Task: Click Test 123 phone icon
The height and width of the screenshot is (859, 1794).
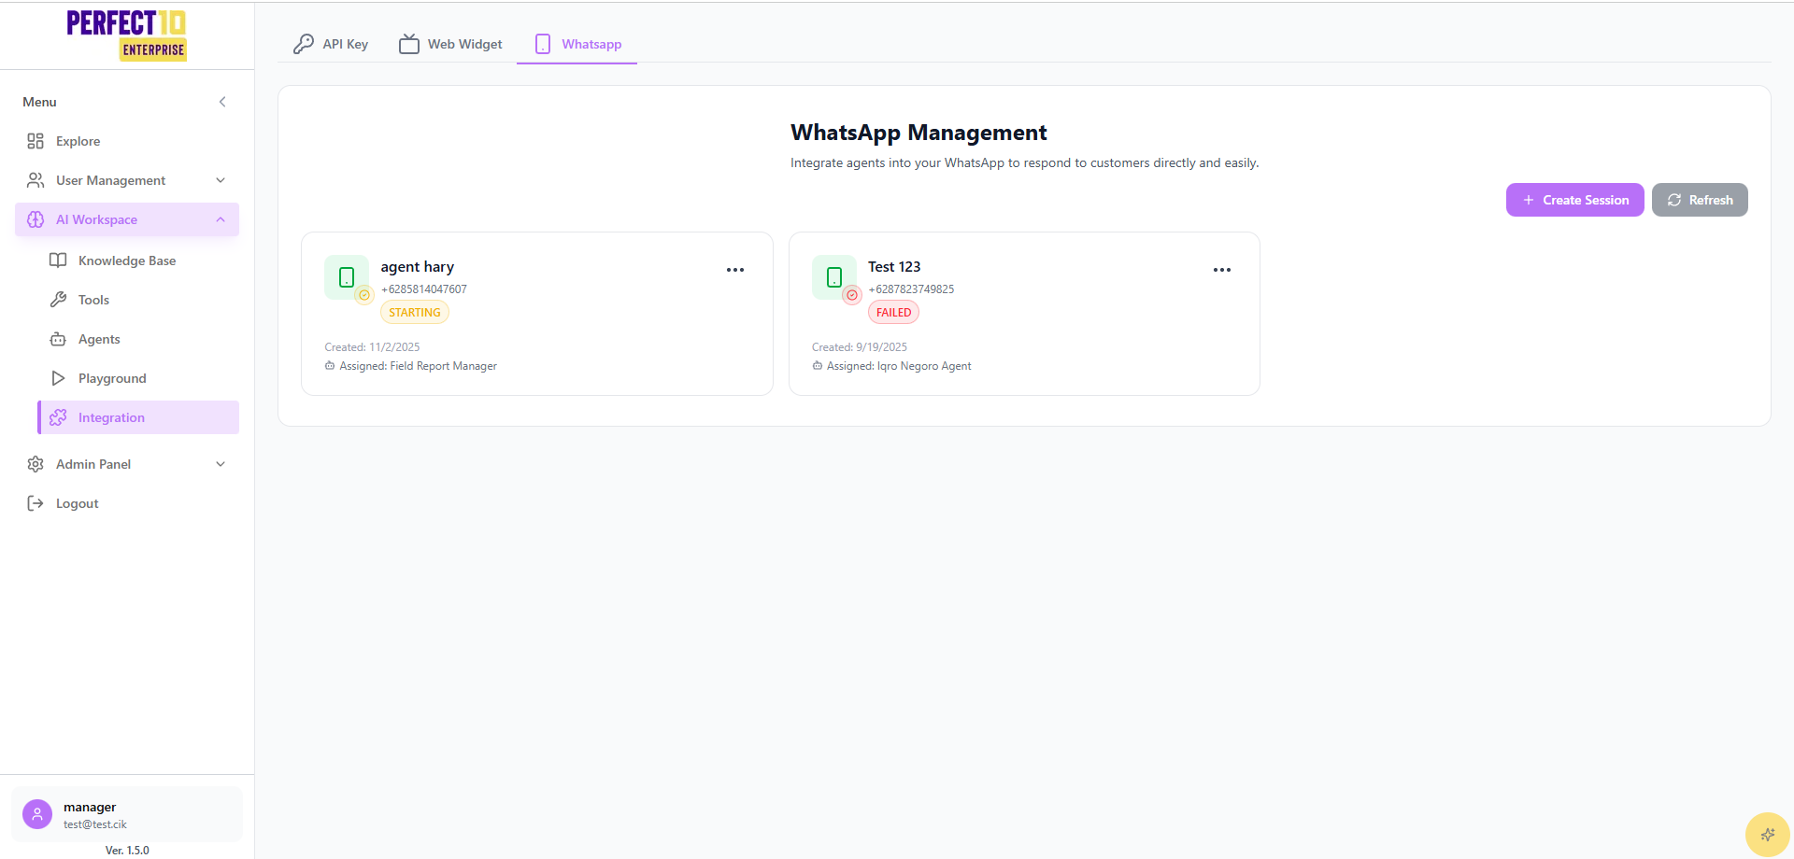Action: tap(834, 277)
